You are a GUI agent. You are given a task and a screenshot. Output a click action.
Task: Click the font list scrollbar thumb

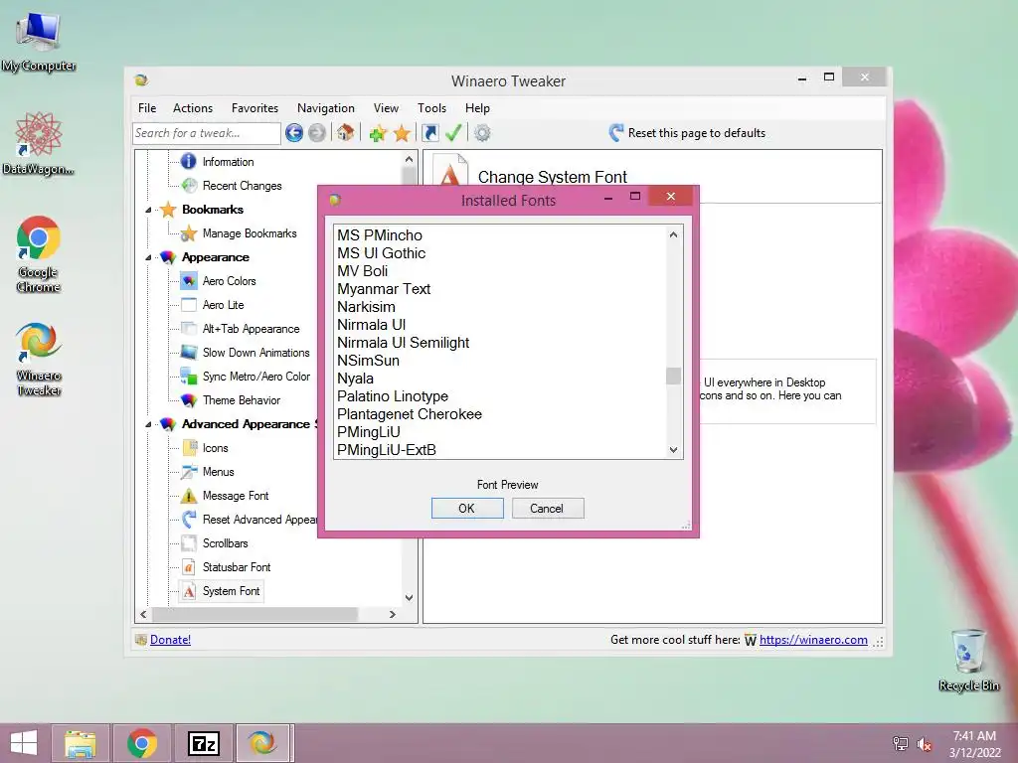673,376
